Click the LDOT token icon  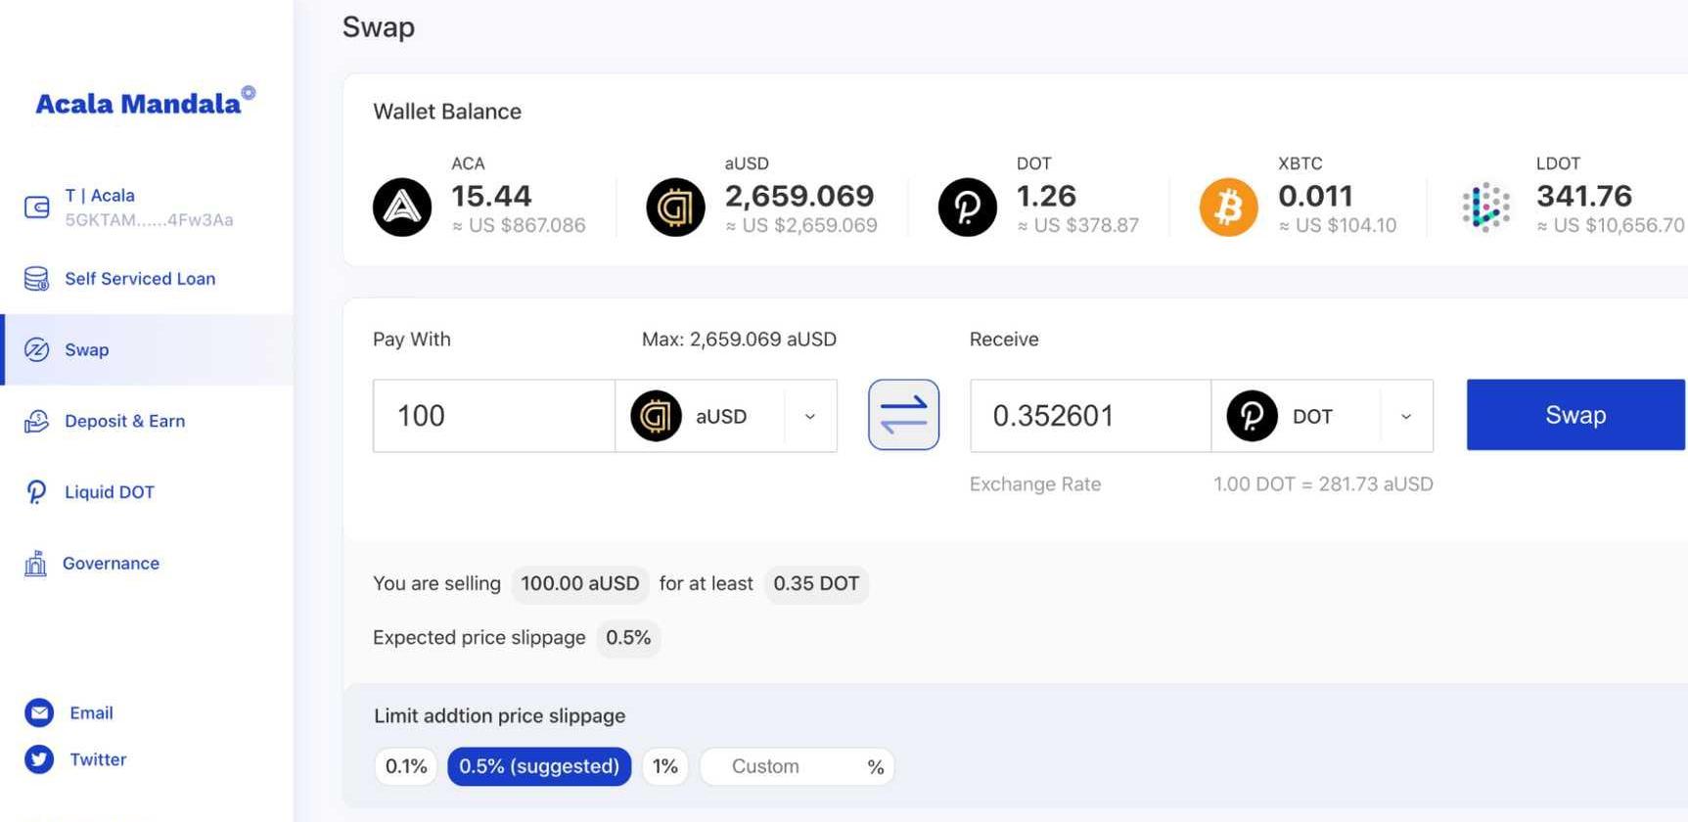pyautogui.click(x=1485, y=207)
